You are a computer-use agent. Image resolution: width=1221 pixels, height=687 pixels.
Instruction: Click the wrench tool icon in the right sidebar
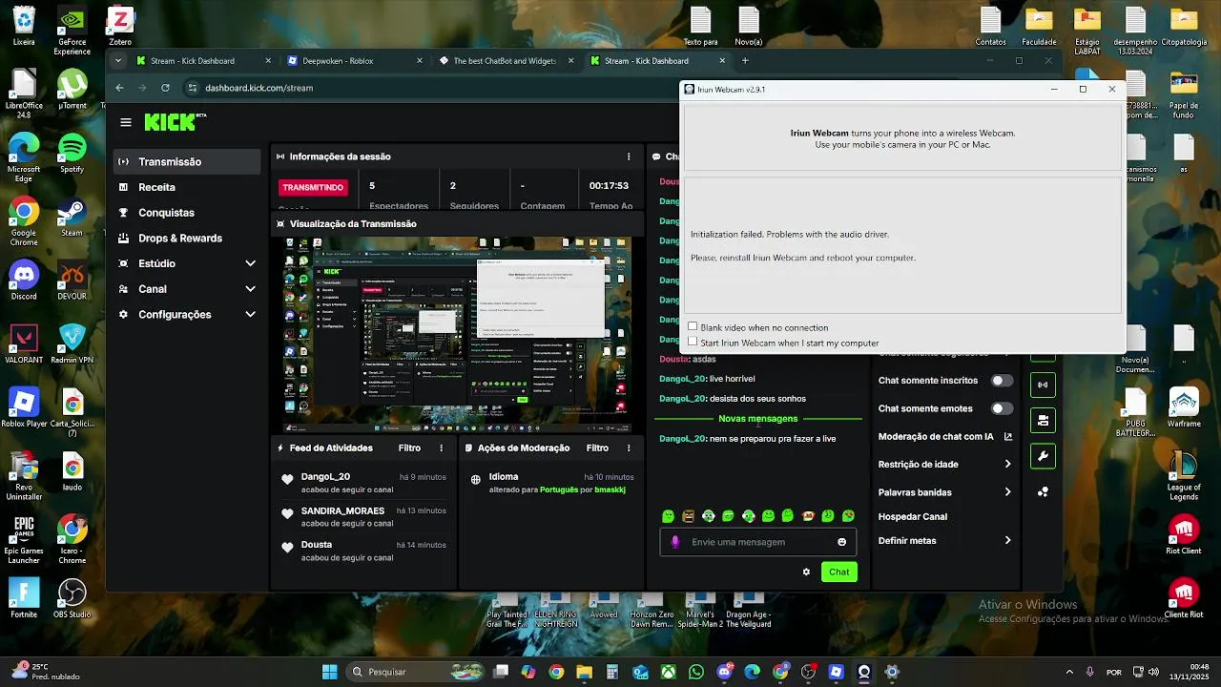1043,456
